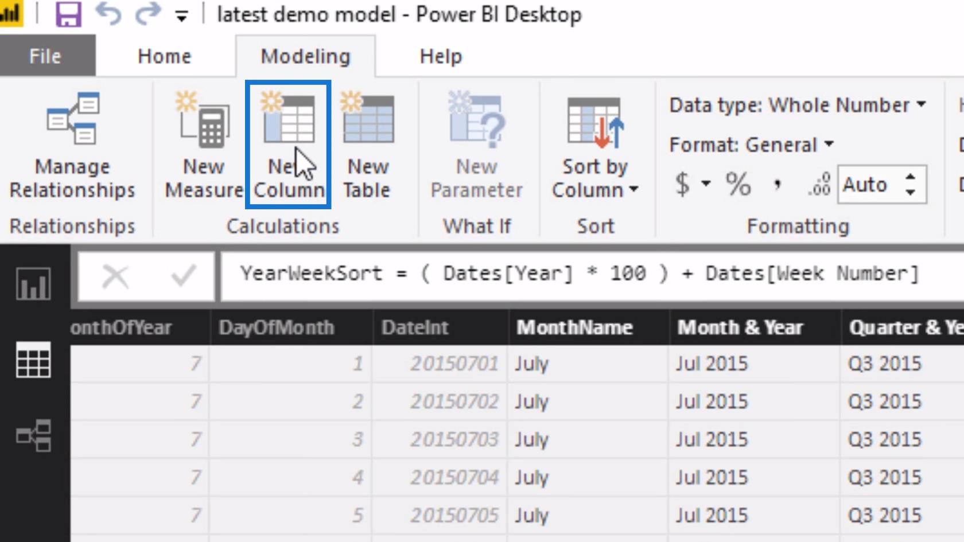Click DayOfMonth cell with value 5

[291, 515]
